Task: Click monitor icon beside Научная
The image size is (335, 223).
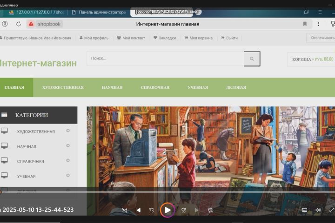Action: (x=4, y=145)
